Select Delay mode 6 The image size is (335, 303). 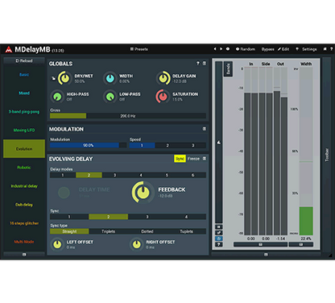[192, 175]
